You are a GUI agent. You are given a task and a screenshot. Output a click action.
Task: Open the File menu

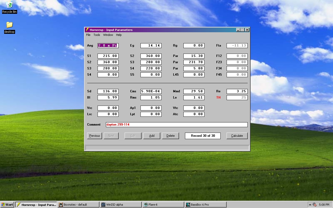(88, 35)
